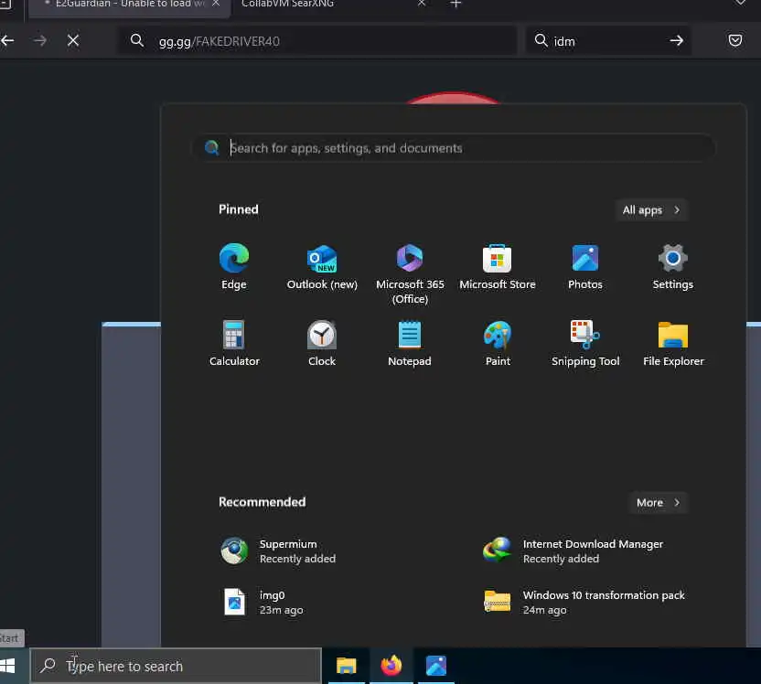Image resolution: width=761 pixels, height=684 pixels.
Task: Launch the Snipping Tool
Action: pyautogui.click(x=585, y=344)
